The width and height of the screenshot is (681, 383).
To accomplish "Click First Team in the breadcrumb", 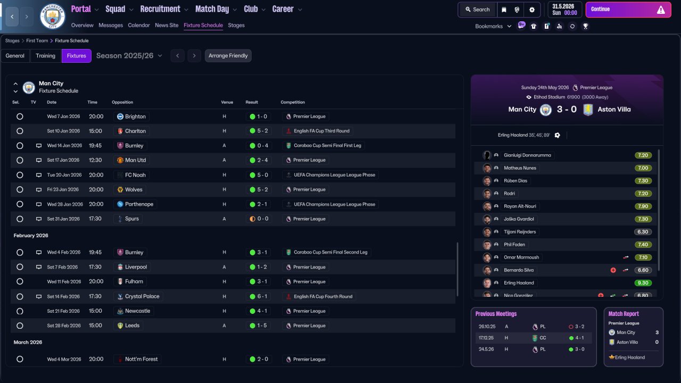I will 37,40.
